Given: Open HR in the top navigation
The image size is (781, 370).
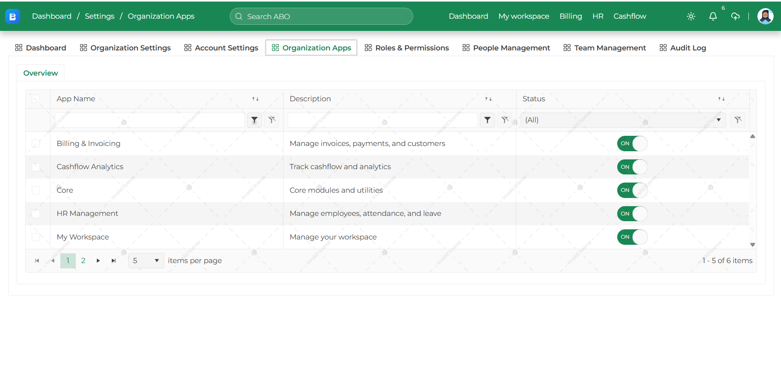Looking at the screenshot, I should (x=598, y=16).
